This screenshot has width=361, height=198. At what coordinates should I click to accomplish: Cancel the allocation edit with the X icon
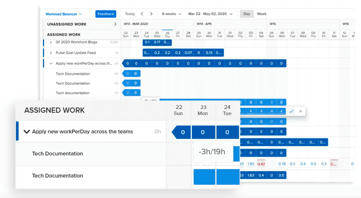pos(300,111)
